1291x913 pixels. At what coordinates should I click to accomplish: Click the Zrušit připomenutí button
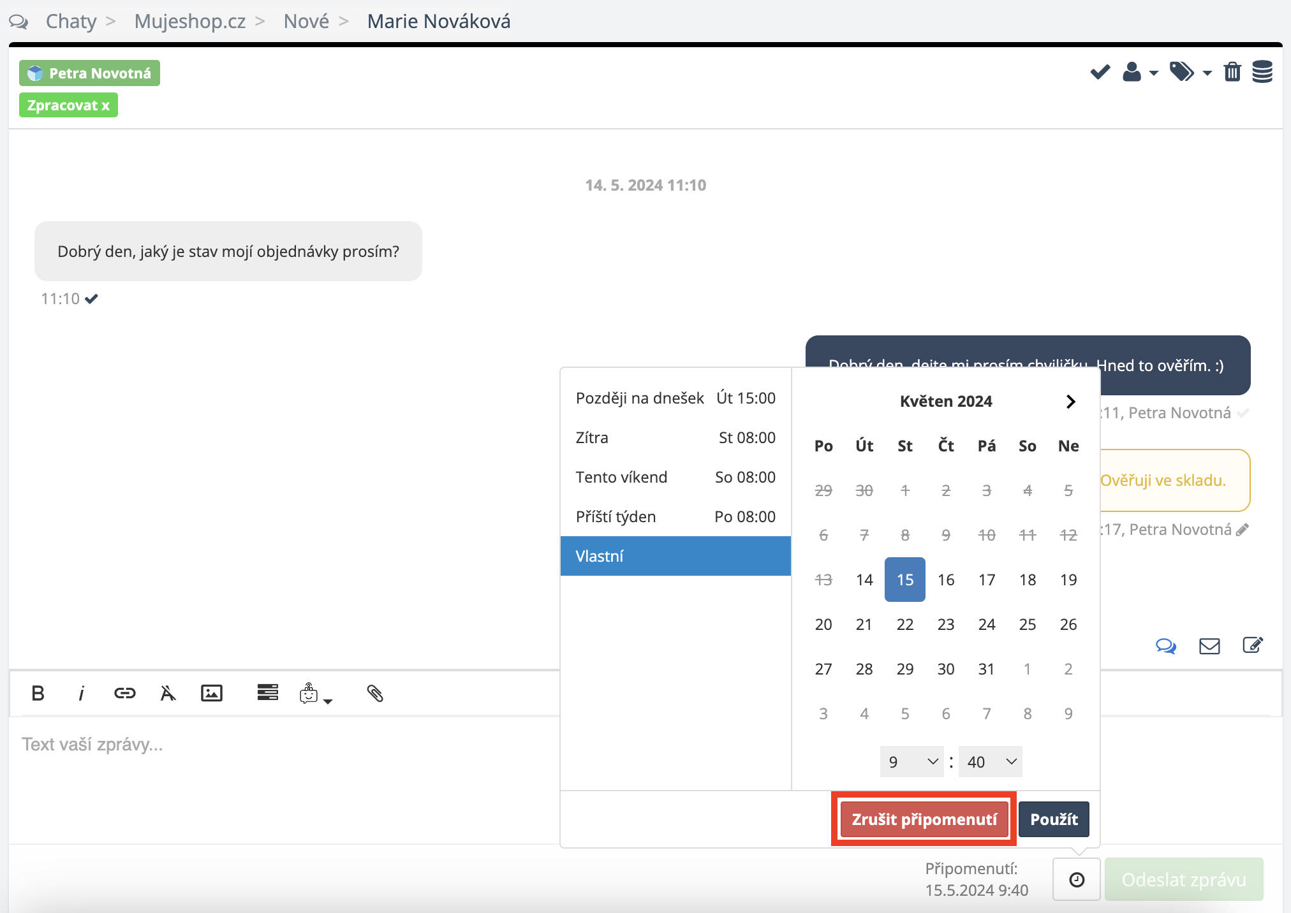tap(924, 819)
